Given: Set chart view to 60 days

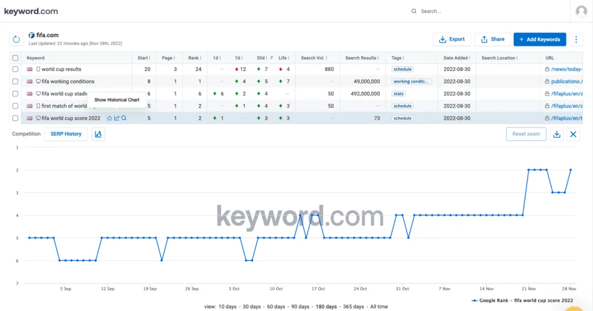Looking at the screenshot, I should [x=276, y=306].
